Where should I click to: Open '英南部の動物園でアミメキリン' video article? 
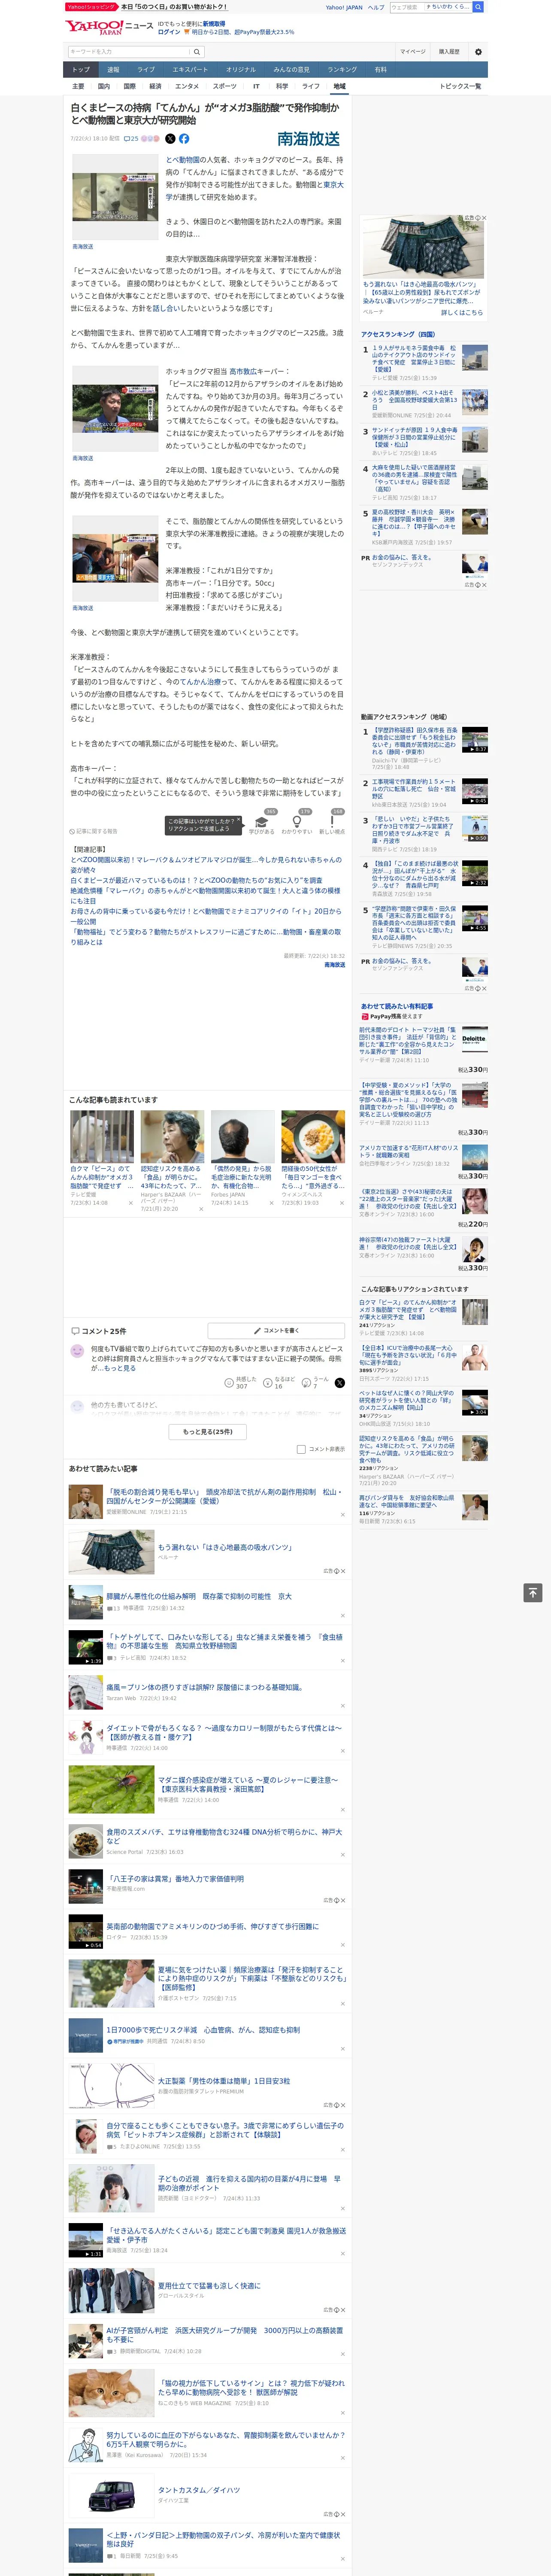click(x=212, y=1926)
